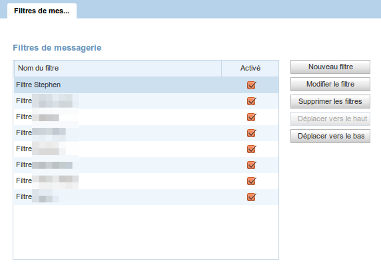The image size is (381, 271).
Task: Toggle the fourth filter's Activé checkbox
Action: point(251,133)
